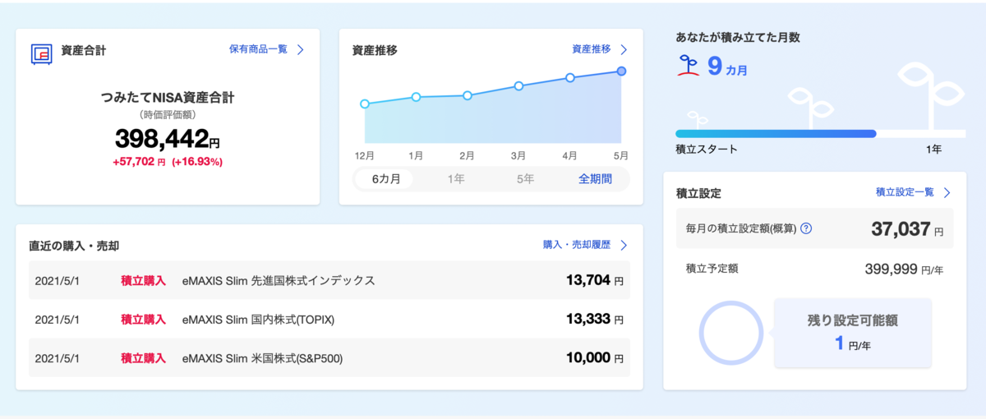Click eMAXIS Slim 米国株式(S&P500) row
The image size is (986, 419).
(329, 358)
